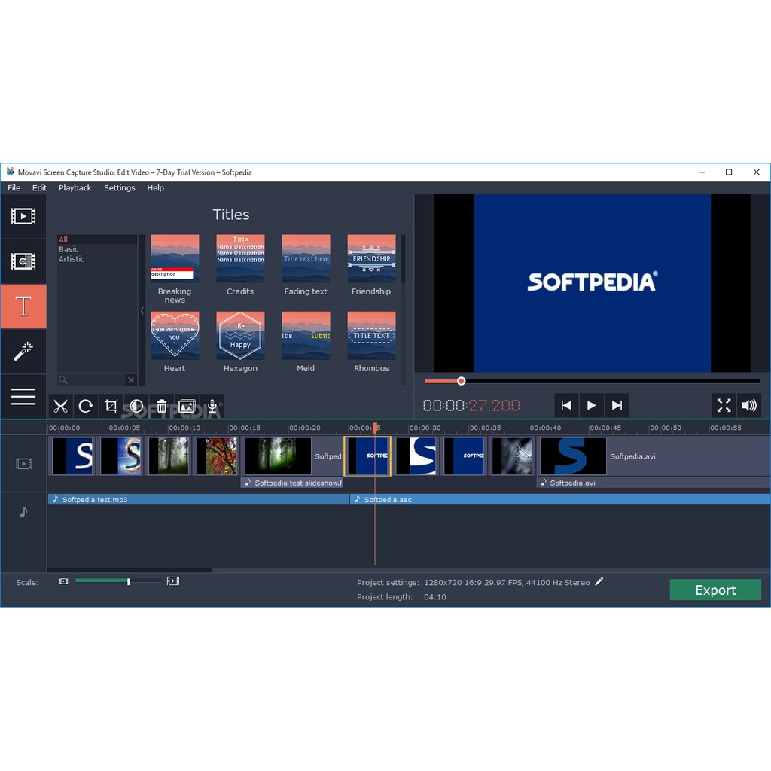Viewport: 771px width, 771px height.
Task: Click the audio track note icon
Action: pos(23,512)
